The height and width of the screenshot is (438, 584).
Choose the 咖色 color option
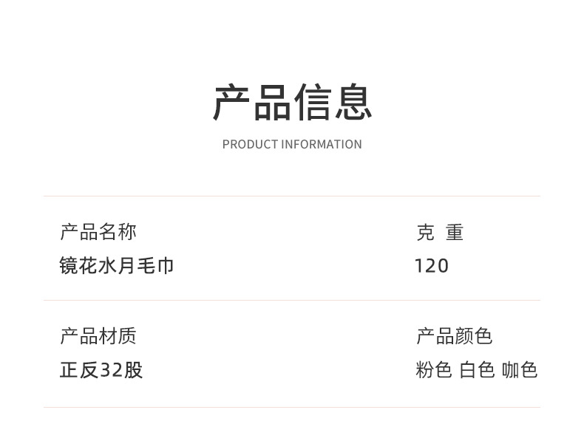[x=520, y=370]
